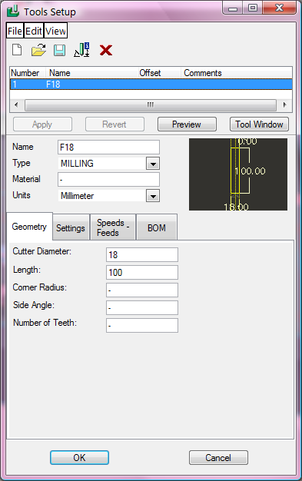
Task: Click the Cancel button
Action: pos(218,458)
